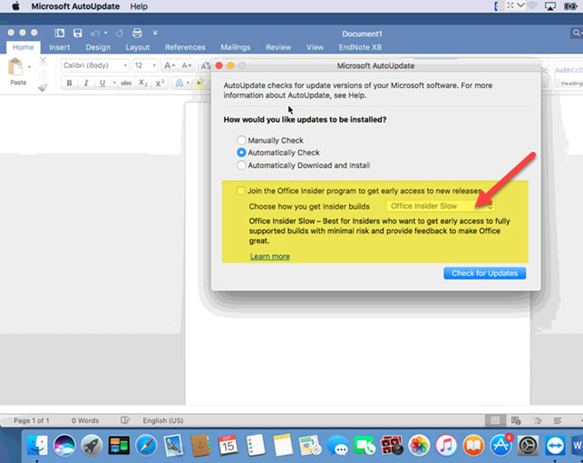Viewport: 583px width, 463px height.
Task: Open the EndNote X8 ribbon tab
Action: click(360, 47)
